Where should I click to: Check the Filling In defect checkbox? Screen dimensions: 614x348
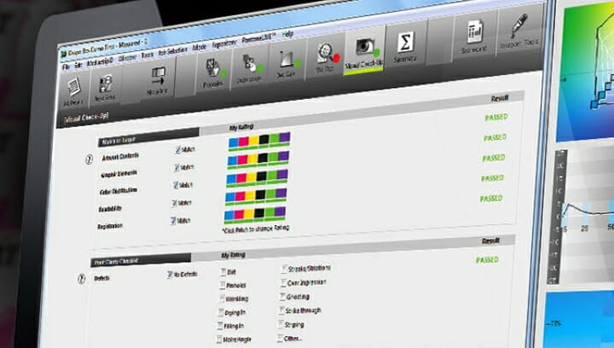coord(220,326)
